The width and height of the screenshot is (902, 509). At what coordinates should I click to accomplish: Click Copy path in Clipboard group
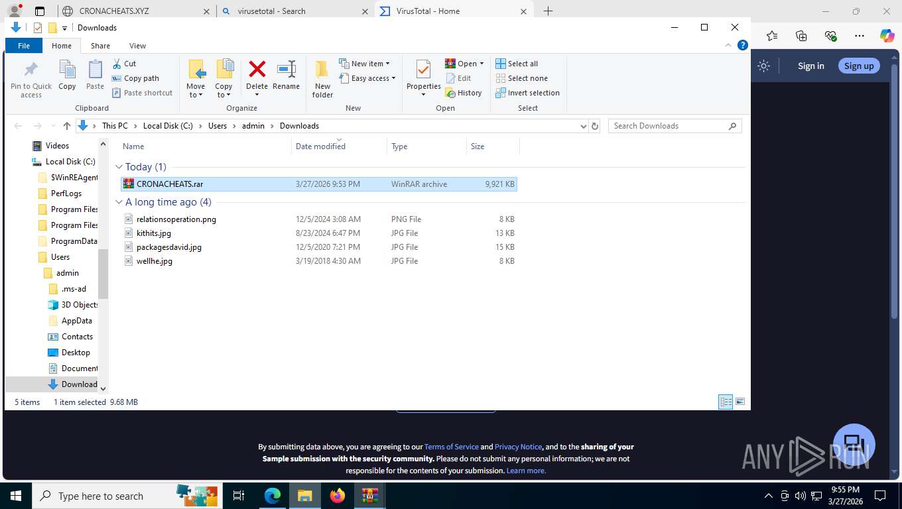tap(136, 78)
